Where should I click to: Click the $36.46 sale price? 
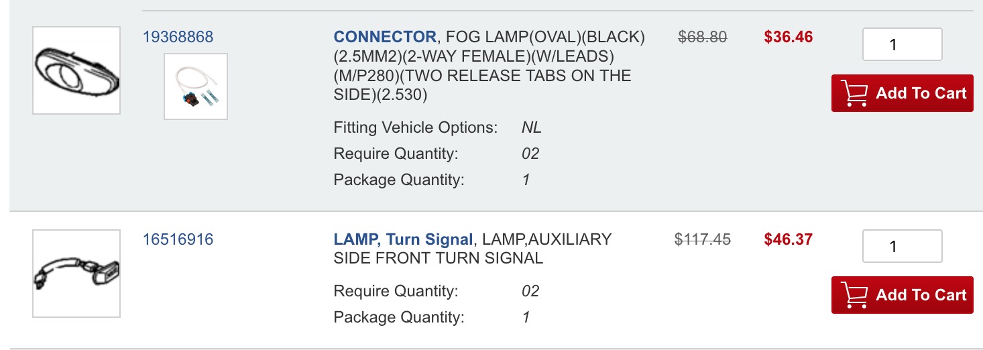pos(788,37)
